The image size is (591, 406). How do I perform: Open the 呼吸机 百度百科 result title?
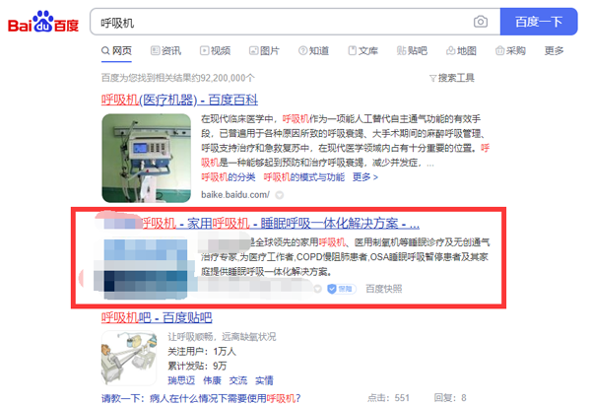[179, 100]
